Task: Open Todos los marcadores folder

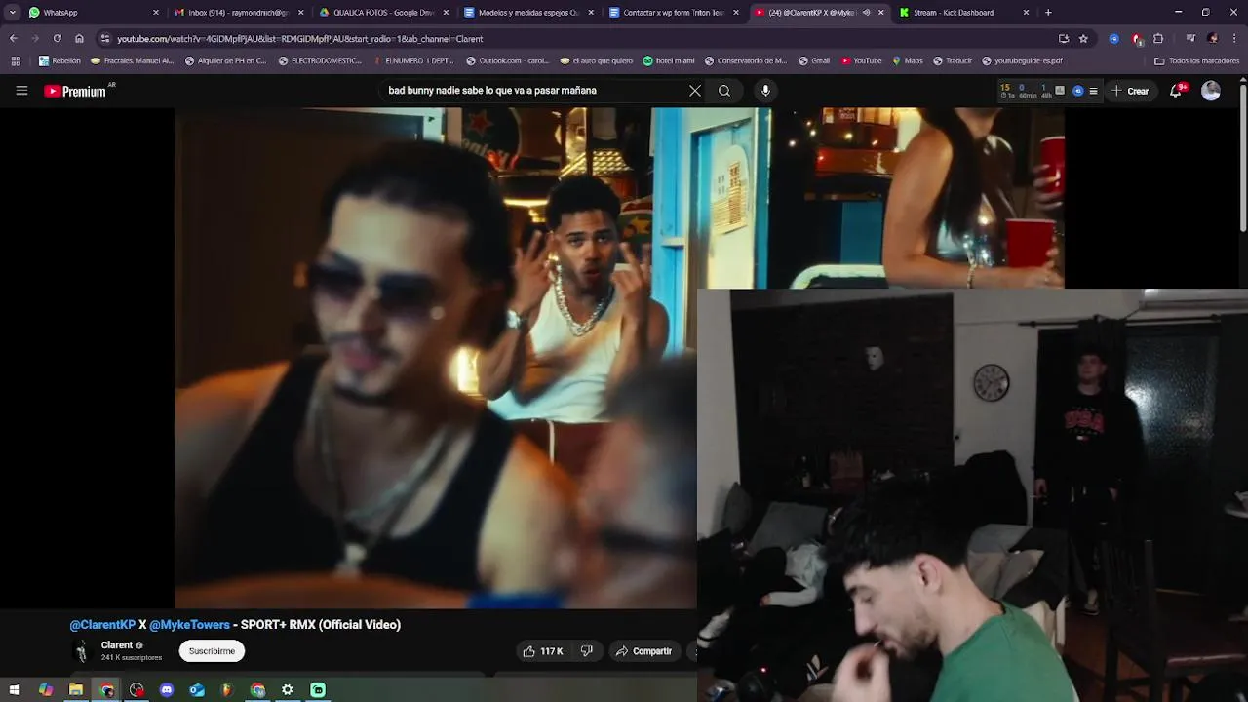Action: (x=1197, y=60)
